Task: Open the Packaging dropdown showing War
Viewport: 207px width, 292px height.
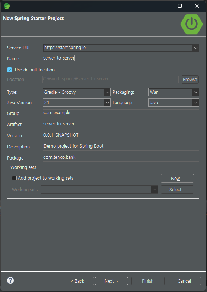Action: (x=174, y=92)
